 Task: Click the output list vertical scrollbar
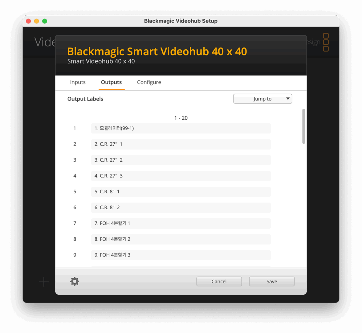tap(303, 126)
